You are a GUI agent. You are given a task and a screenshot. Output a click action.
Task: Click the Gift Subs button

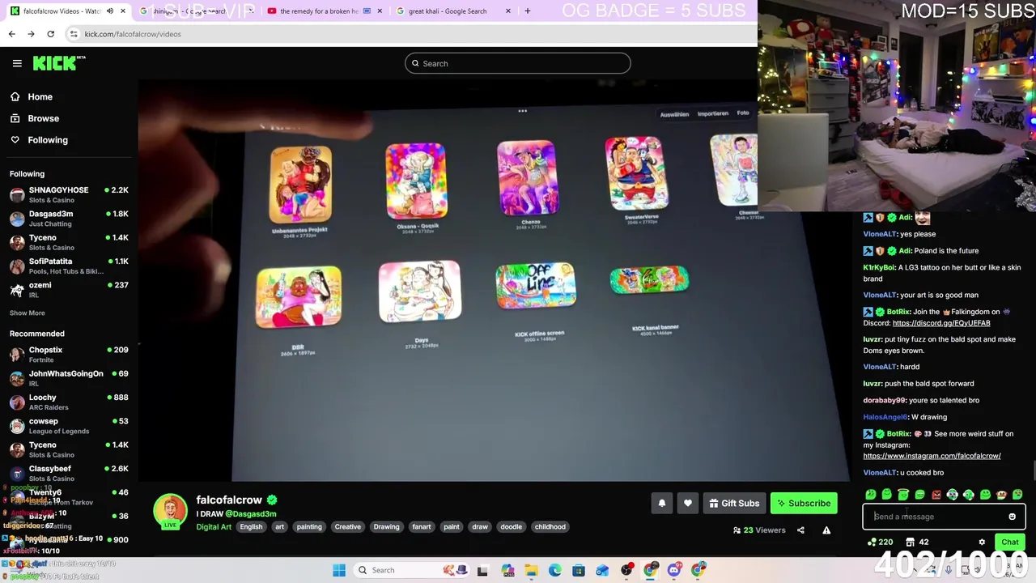coord(734,504)
